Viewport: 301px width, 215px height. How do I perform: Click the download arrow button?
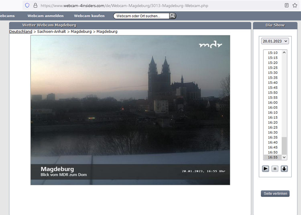click(x=284, y=169)
